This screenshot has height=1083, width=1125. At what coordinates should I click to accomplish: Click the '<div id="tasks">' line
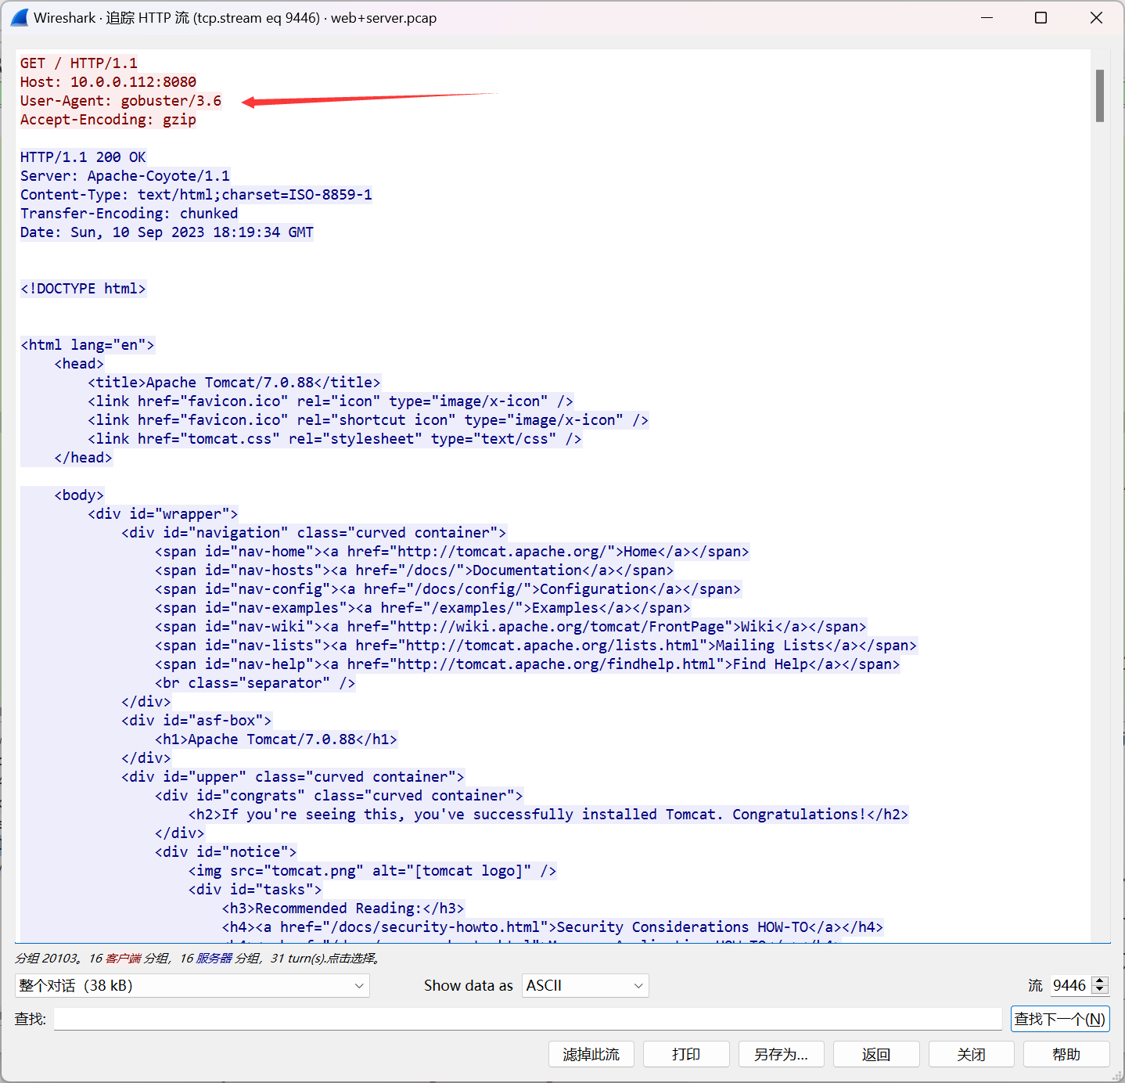[255, 889]
